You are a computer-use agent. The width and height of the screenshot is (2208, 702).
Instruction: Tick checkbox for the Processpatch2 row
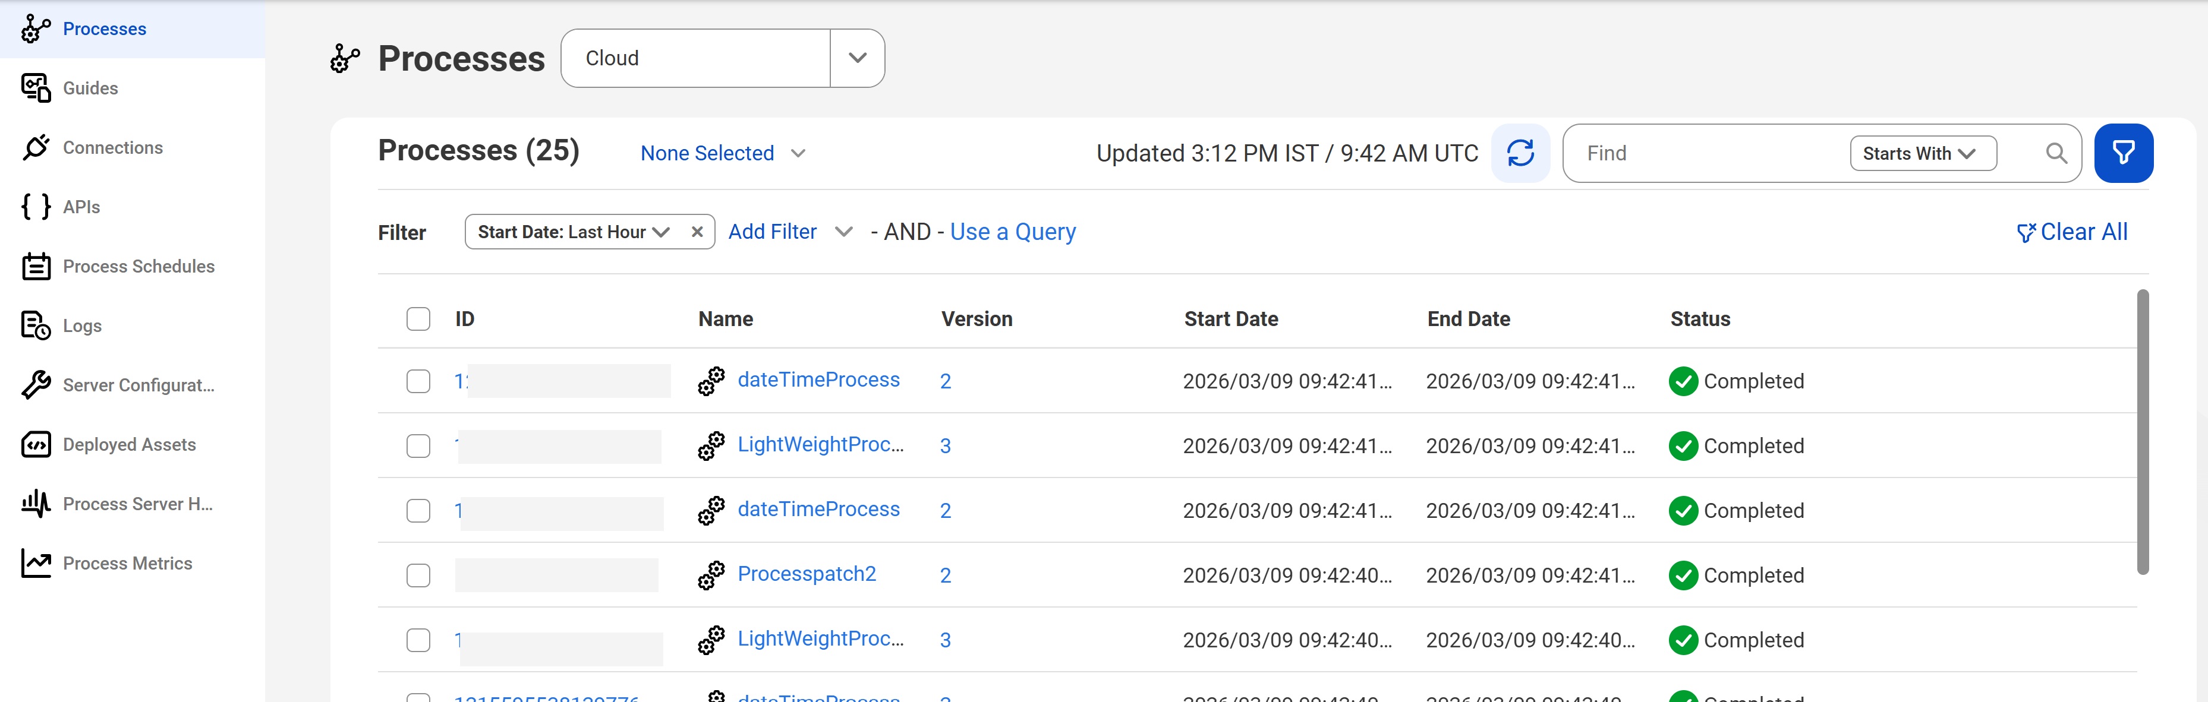click(x=418, y=575)
